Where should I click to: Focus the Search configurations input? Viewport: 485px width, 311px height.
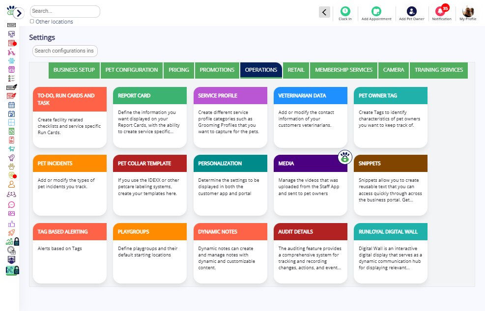[x=65, y=51]
